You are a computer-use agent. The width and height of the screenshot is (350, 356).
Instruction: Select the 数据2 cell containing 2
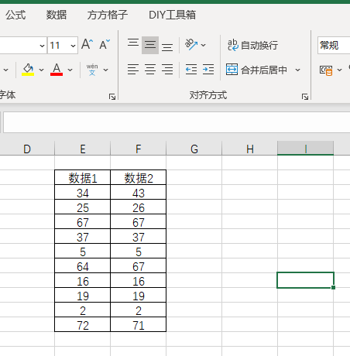[139, 310]
